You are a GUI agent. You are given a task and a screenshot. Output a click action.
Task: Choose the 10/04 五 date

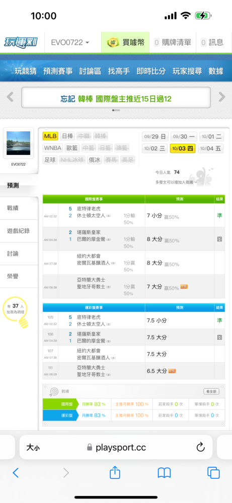(211, 148)
